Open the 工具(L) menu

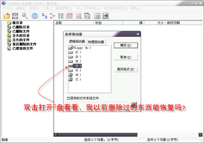pos(47,9)
